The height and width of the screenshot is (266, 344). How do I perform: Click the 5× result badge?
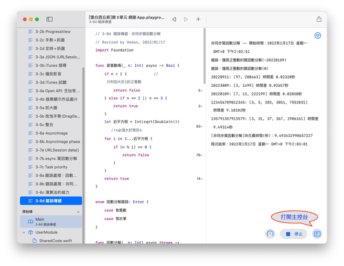coord(200,91)
